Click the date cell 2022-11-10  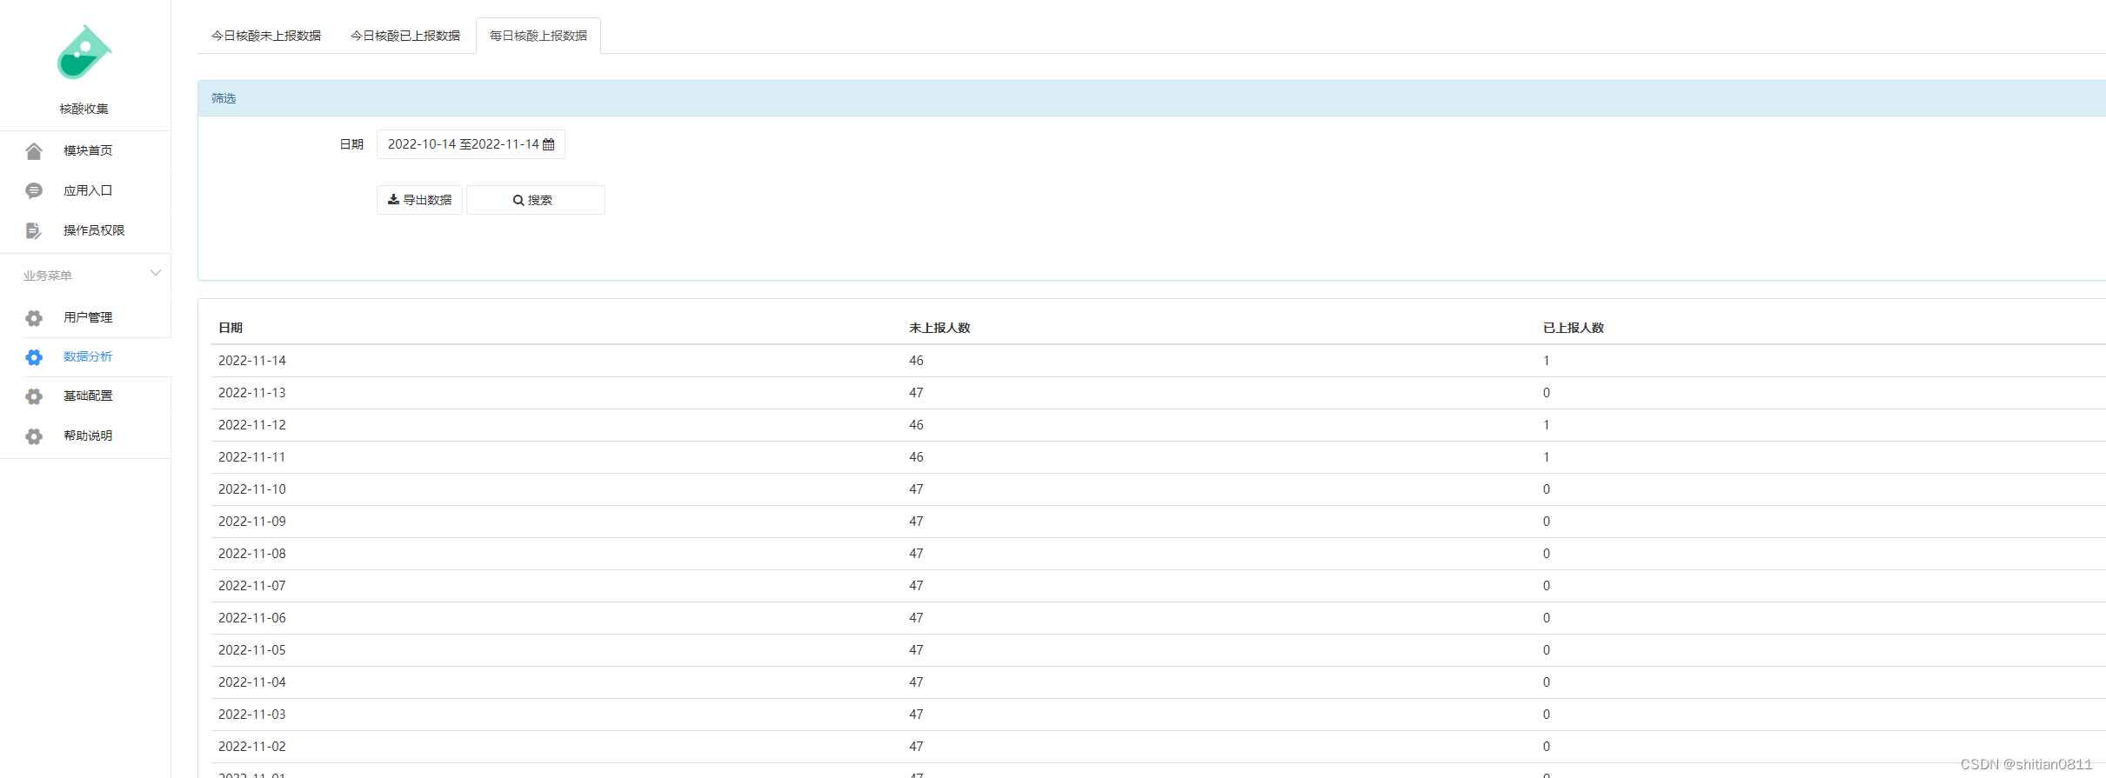[252, 489]
